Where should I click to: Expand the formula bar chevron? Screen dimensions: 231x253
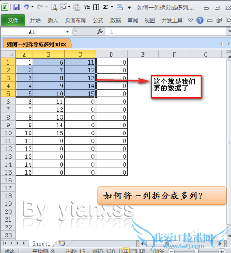click(x=229, y=31)
